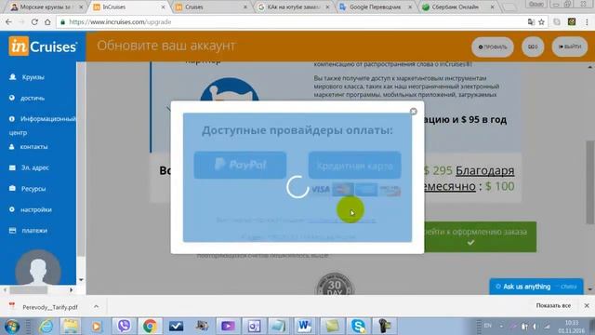The image size is (595, 335).
Task: Open Outlook from taskbar
Action: tap(254, 327)
